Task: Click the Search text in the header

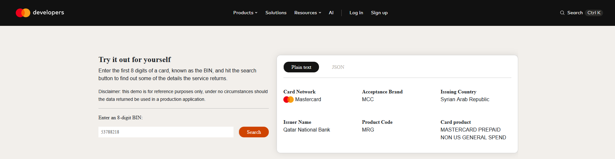Action: point(575,13)
